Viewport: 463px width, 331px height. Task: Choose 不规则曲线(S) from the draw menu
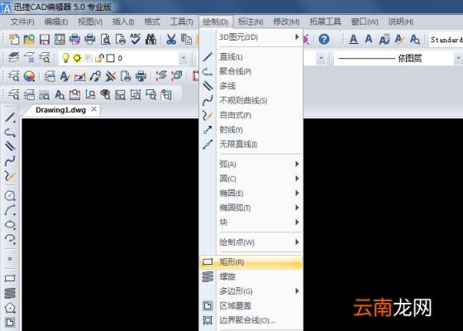pyautogui.click(x=251, y=100)
